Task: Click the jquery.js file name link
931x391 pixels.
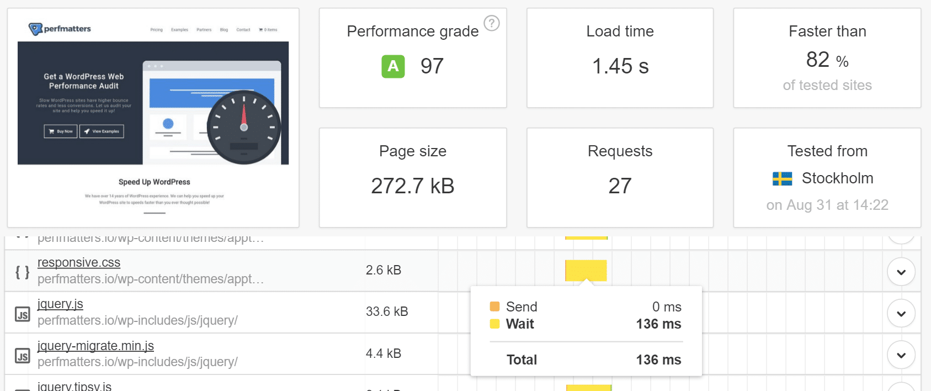Action: pos(60,304)
